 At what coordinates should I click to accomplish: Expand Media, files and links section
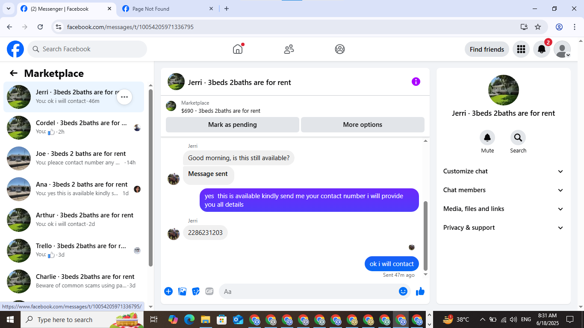click(x=504, y=209)
